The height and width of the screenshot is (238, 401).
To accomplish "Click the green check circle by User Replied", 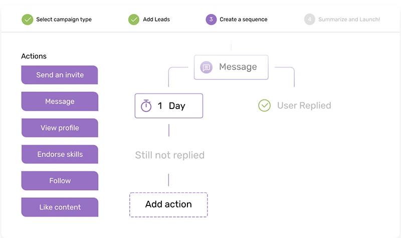I will point(265,105).
